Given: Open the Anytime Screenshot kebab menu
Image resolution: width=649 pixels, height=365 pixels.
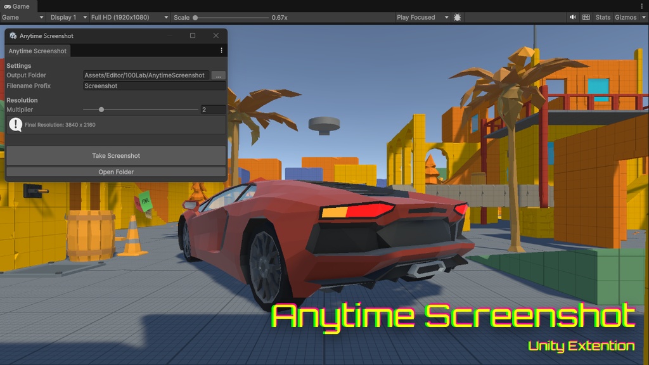Looking at the screenshot, I should pyautogui.click(x=221, y=49).
